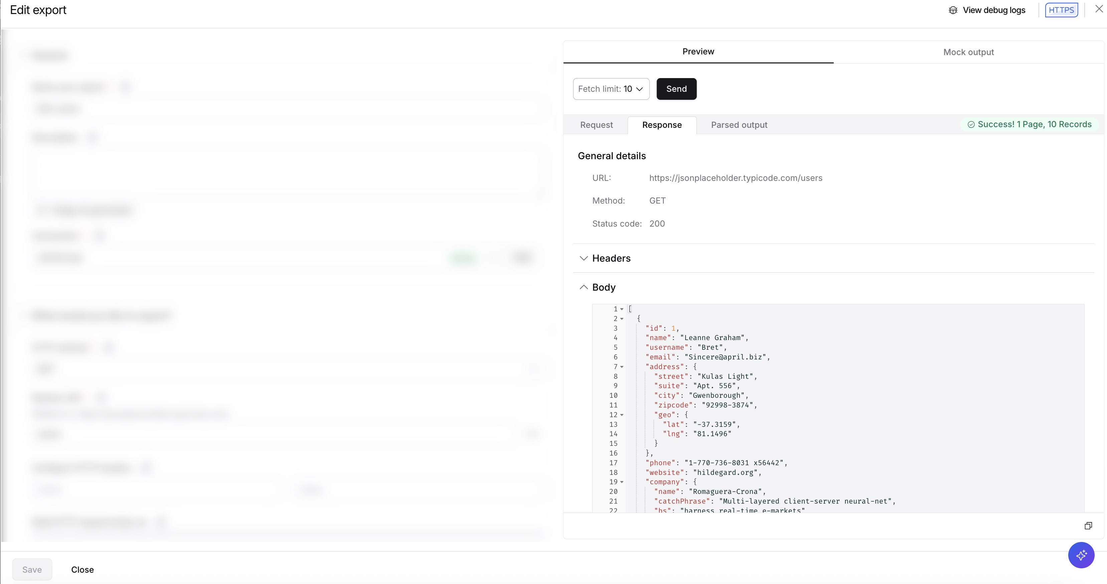Click the phone value "1-770-736-8031 x56442"
This screenshot has height=584, width=1107.
click(x=734, y=463)
